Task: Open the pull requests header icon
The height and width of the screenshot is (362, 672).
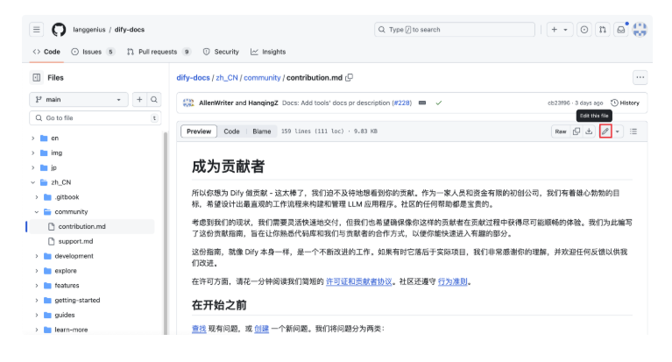Action: pos(603,30)
